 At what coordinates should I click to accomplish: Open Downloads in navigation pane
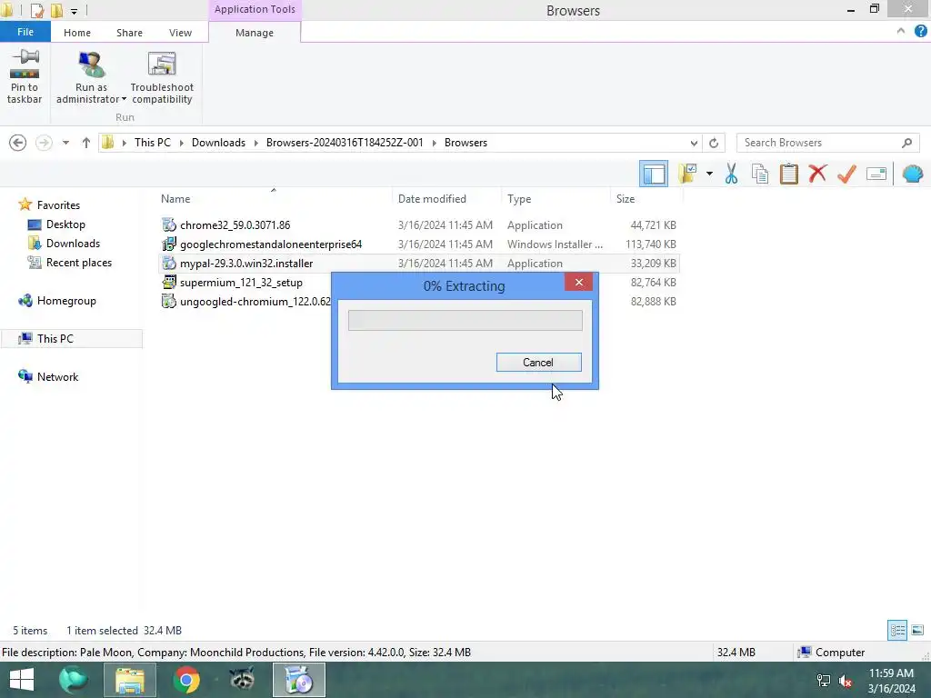tap(73, 244)
